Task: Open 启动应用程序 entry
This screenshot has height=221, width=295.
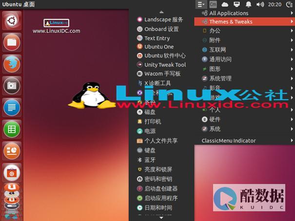Action: [161, 198]
